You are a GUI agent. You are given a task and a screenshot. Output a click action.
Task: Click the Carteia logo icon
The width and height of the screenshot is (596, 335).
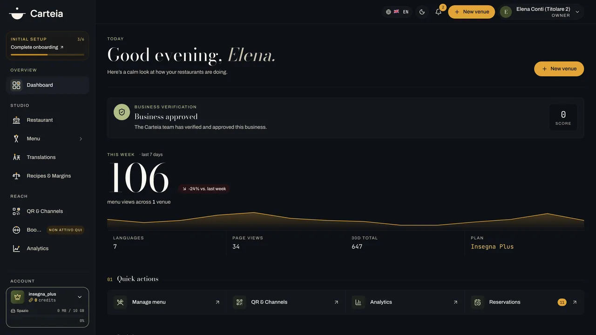tap(17, 13)
